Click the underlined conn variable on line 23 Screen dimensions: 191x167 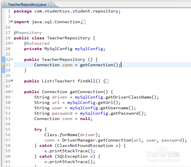[x=67, y=65]
